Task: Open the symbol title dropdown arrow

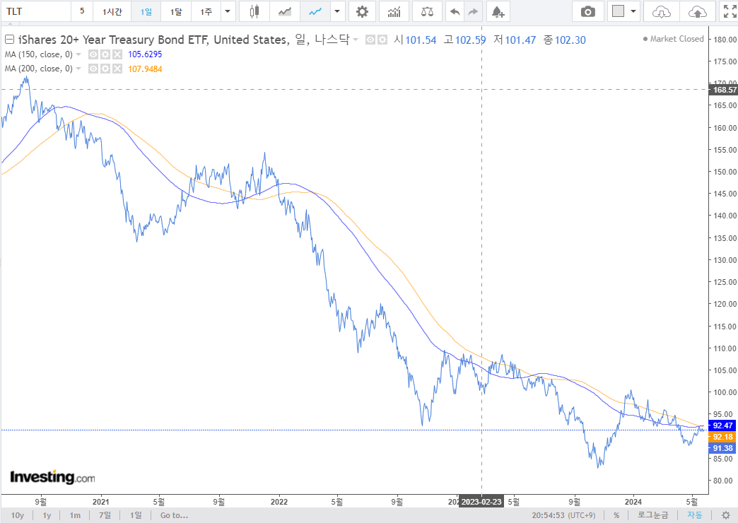Action: click(356, 40)
